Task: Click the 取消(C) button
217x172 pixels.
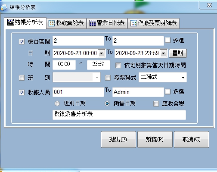Action: click(x=192, y=139)
